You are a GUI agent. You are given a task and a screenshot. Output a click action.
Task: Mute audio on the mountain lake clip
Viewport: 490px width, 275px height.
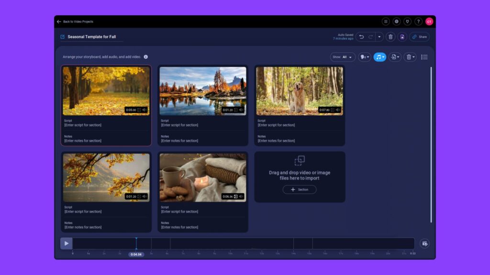[241, 110]
